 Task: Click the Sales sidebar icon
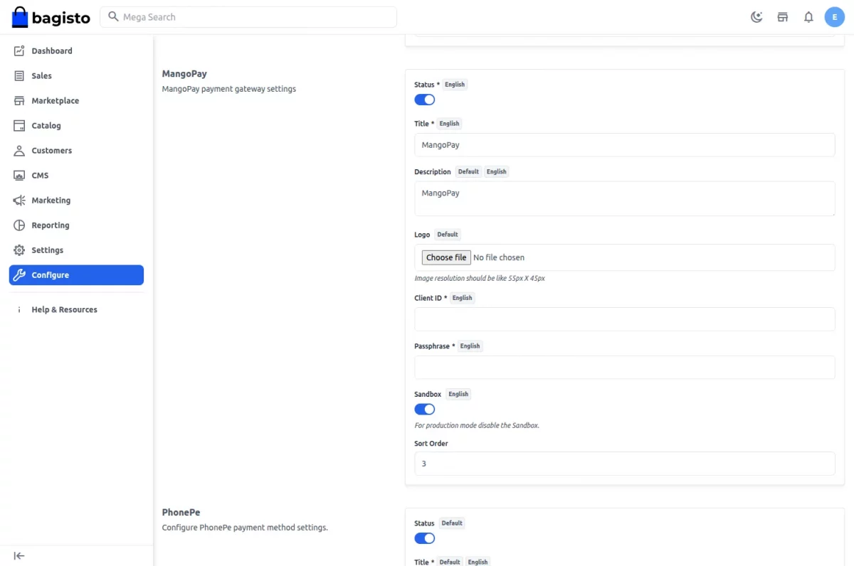(19, 75)
